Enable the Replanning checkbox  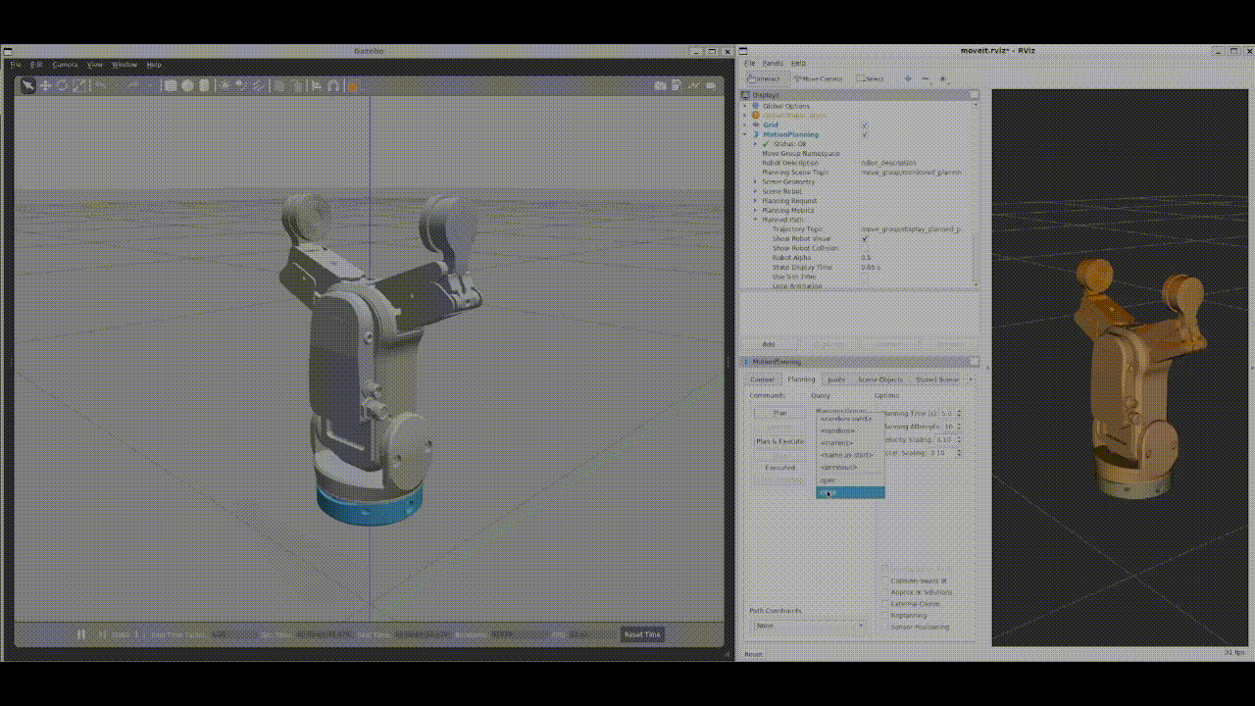click(886, 616)
